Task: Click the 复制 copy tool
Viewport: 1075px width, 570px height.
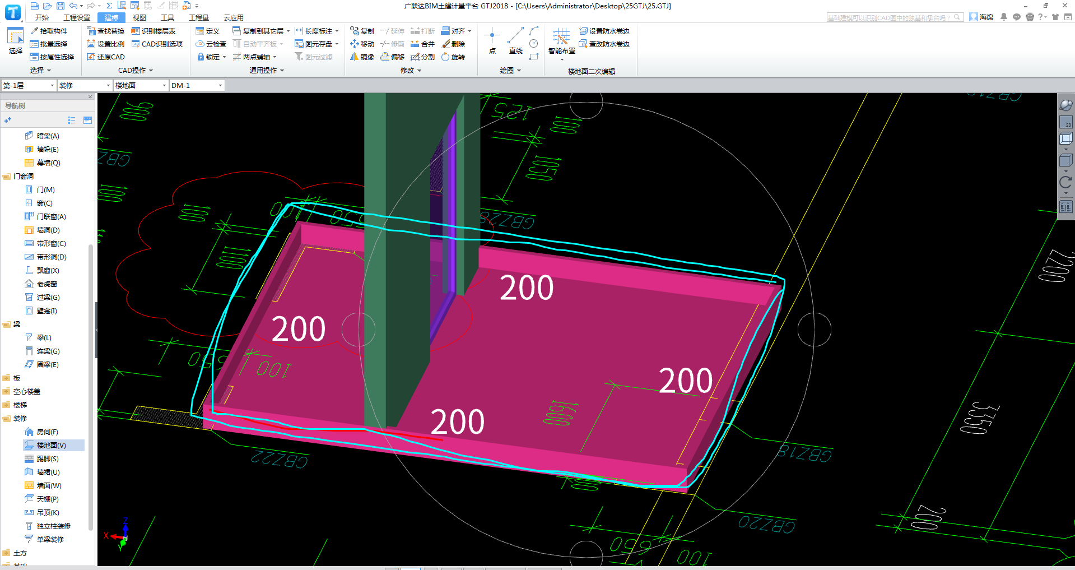Action: click(x=362, y=31)
